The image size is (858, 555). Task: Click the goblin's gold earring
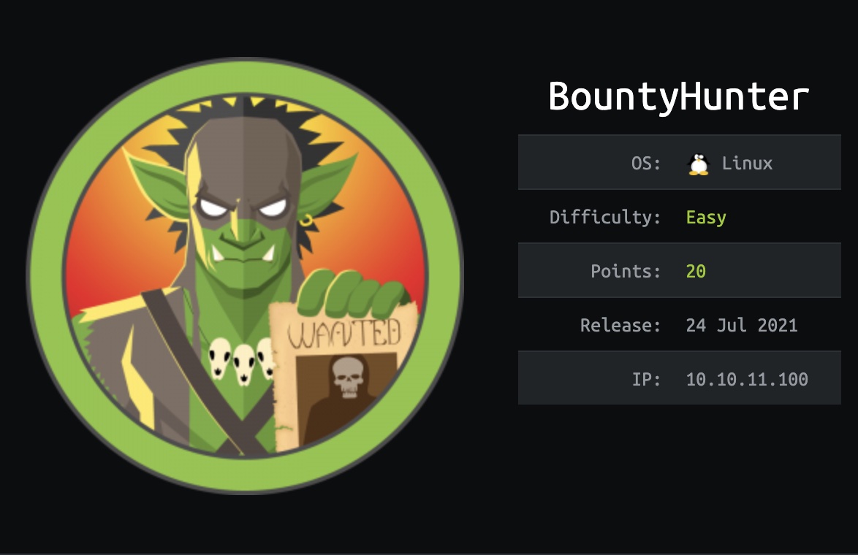click(x=306, y=221)
